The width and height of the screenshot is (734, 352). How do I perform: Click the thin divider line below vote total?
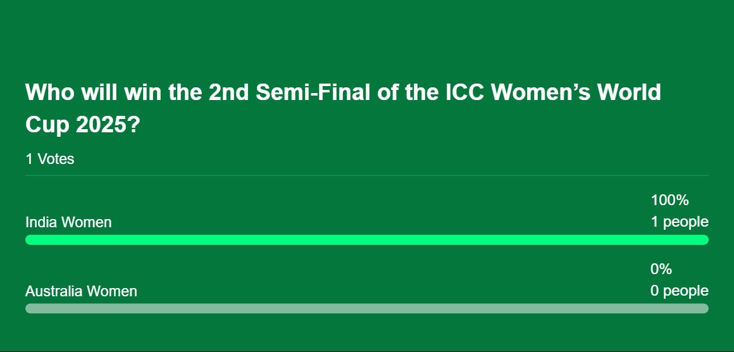[x=367, y=175]
